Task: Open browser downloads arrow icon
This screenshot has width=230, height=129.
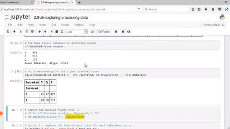Action: click(x=206, y=9)
